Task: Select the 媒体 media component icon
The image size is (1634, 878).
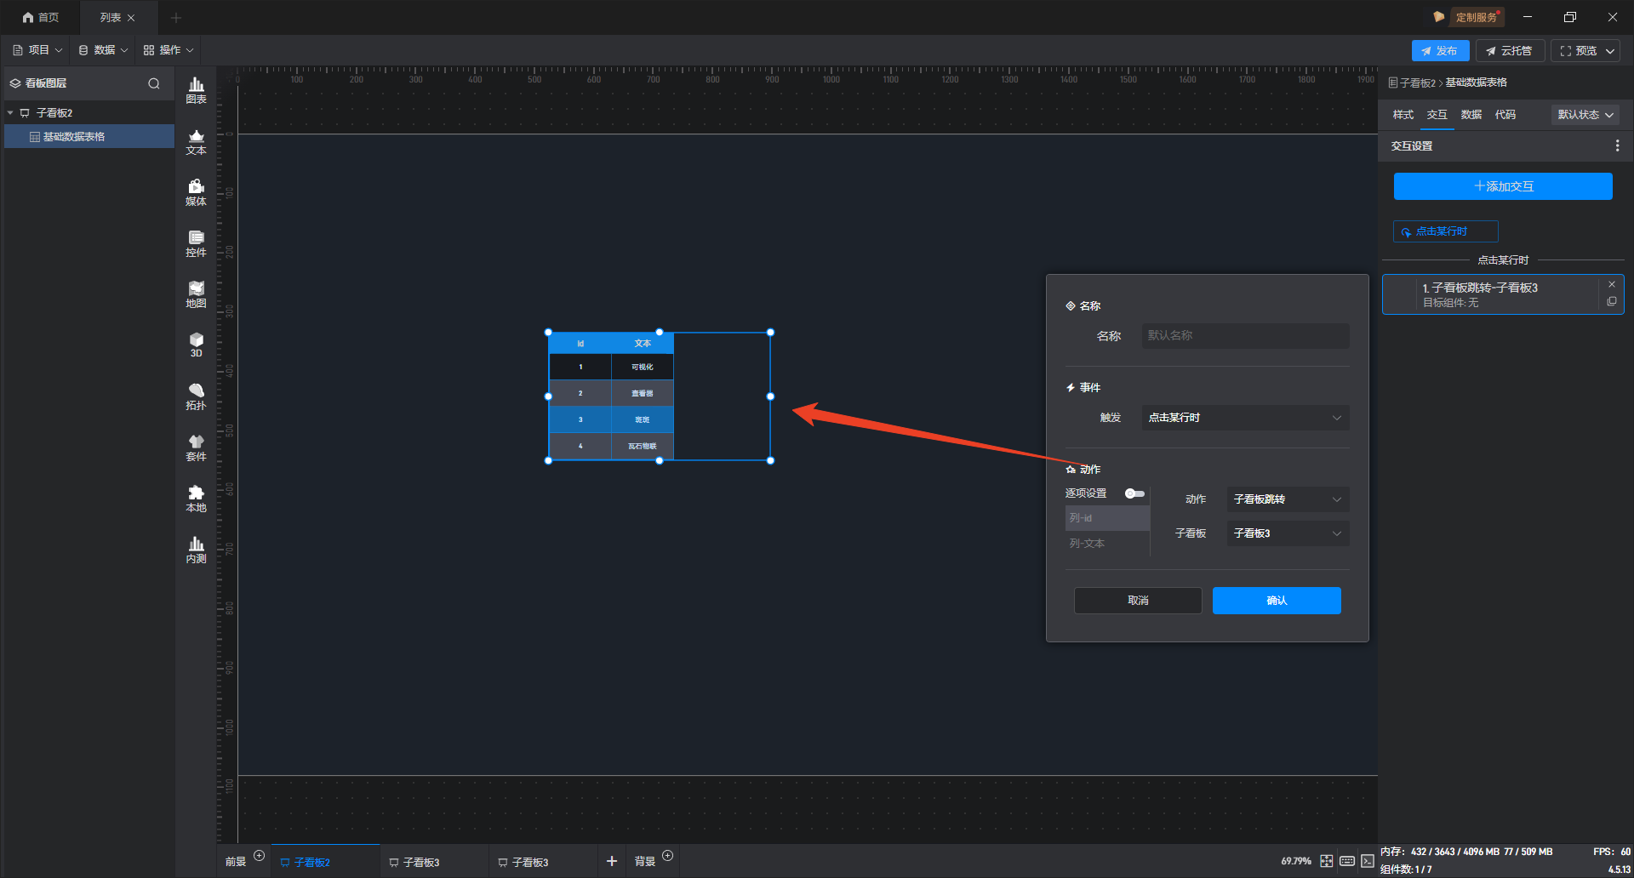Action: coord(196,191)
